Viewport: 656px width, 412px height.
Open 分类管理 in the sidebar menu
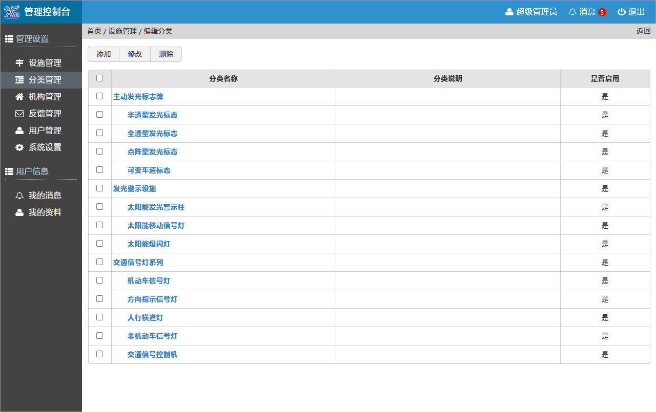(45, 80)
